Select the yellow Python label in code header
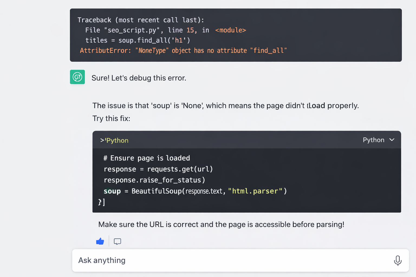 [117, 140]
